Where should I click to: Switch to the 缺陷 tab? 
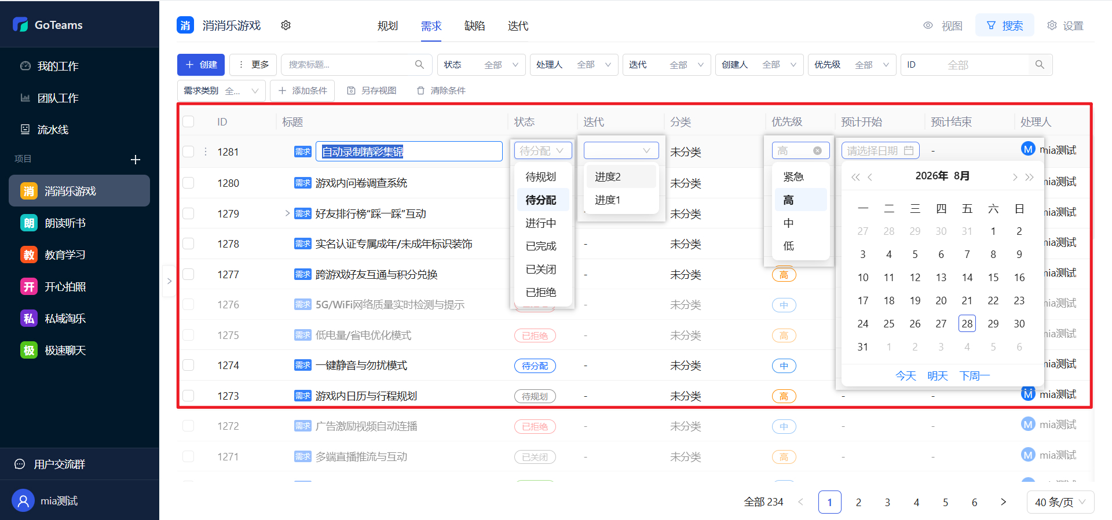click(474, 26)
